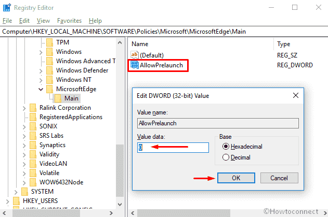Click the RegisteredApplications folder icon
328x217 pixels.
(33, 117)
